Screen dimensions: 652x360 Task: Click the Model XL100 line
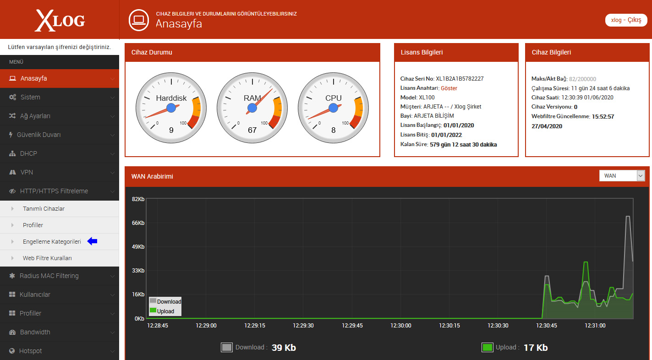tap(417, 98)
